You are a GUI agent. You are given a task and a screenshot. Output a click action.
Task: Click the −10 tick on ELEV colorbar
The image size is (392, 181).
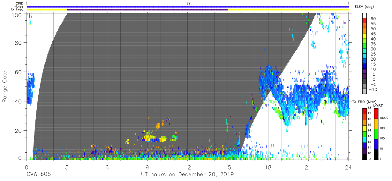(373, 89)
